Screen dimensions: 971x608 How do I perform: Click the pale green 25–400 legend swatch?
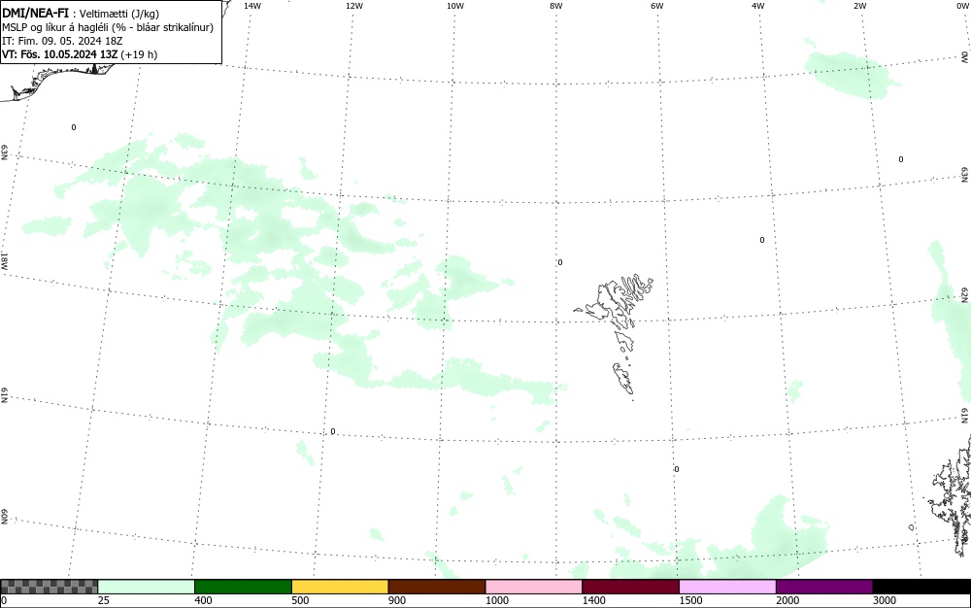coord(147,587)
